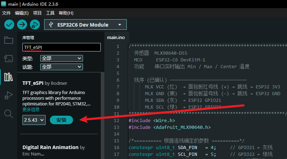Screen dimensions: 287x159
Task: Click the Verify sketch checkmark button
Action: coord(9,24)
